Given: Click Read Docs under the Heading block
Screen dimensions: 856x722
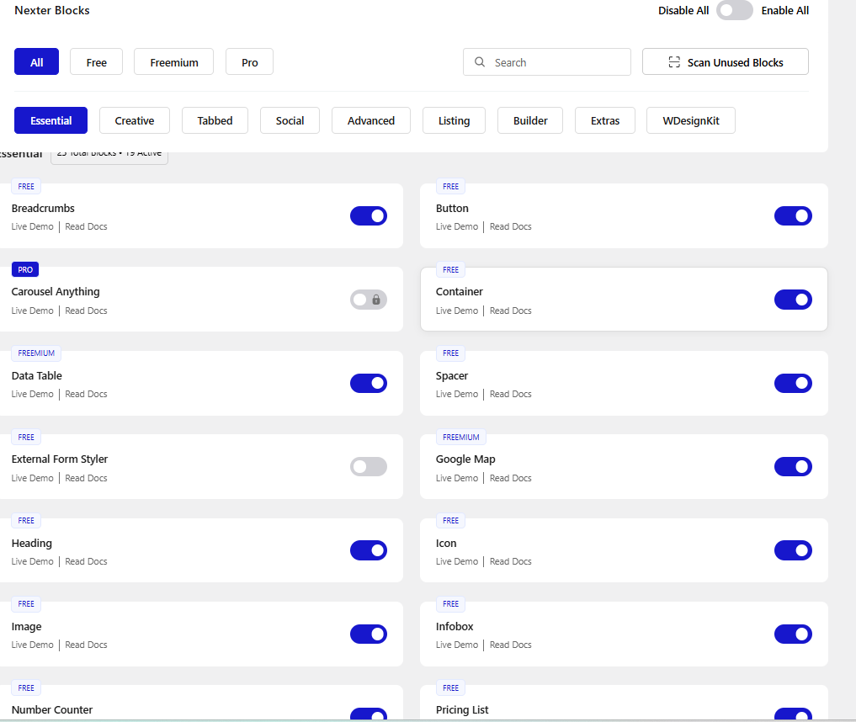Looking at the screenshot, I should (86, 560).
